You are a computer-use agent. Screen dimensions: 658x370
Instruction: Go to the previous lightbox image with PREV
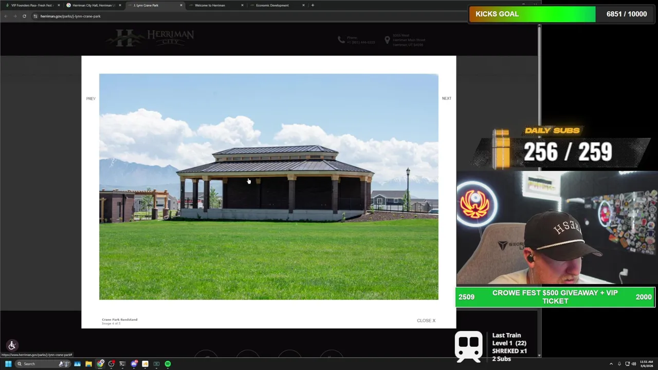90,98
